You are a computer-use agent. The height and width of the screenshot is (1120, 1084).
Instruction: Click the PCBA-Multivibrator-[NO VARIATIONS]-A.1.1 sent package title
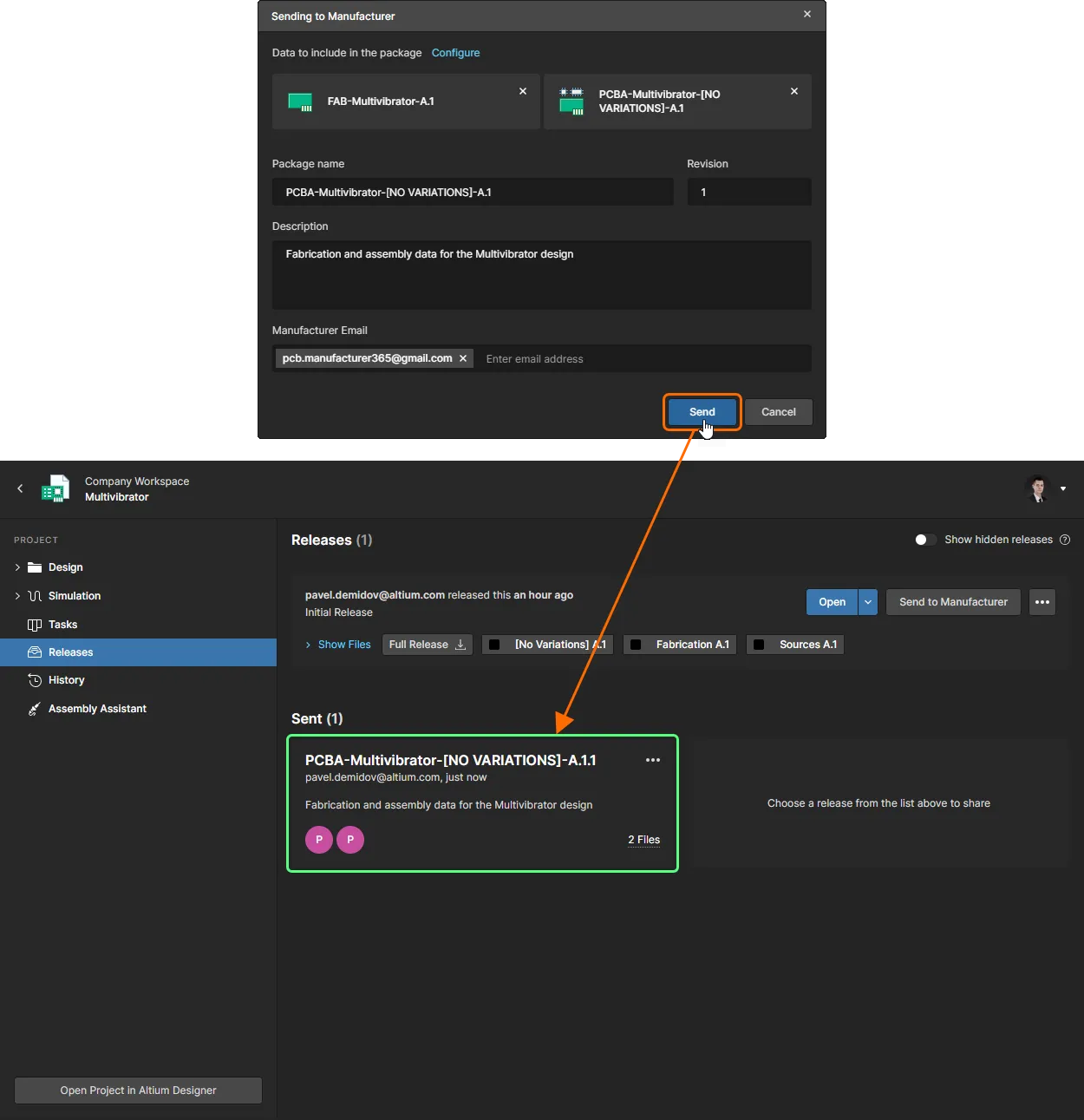[x=451, y=760]
